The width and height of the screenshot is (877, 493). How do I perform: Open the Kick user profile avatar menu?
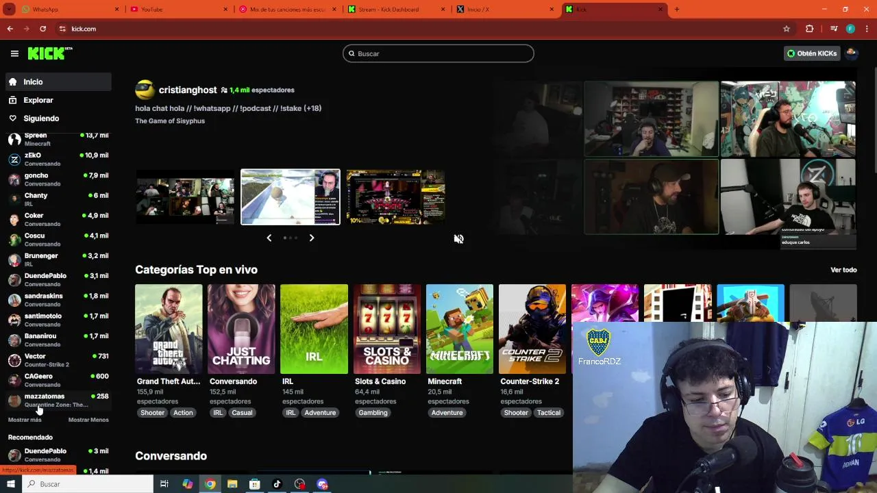[x=852, y=53]
